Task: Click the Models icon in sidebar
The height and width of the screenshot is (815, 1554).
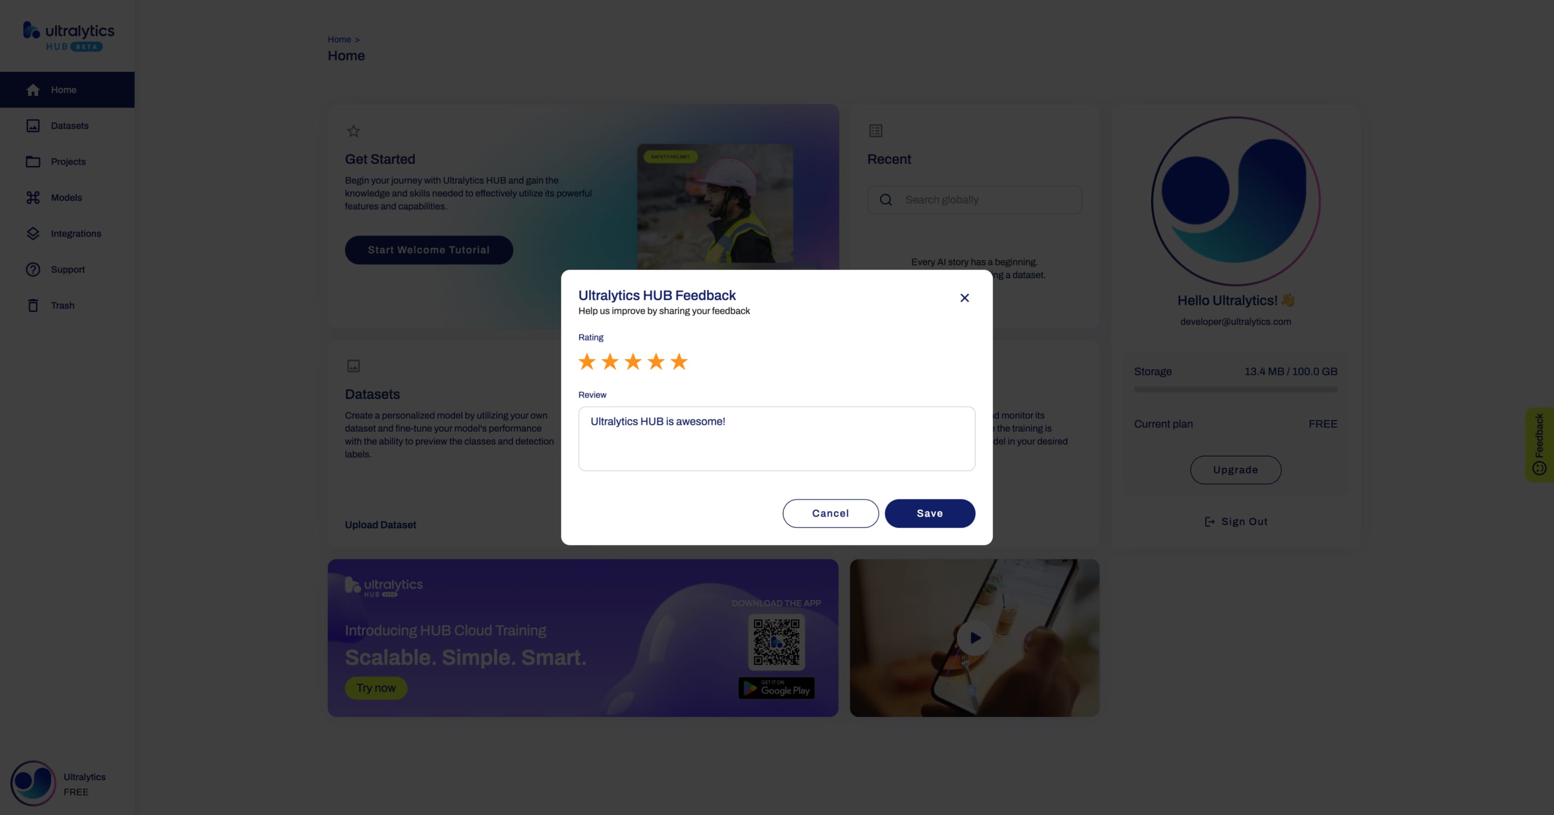Action: point(33,197)
